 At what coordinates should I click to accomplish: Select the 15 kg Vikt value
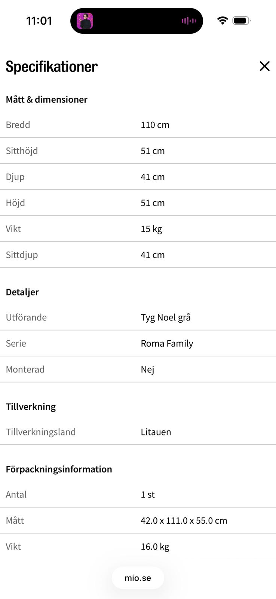151,229
